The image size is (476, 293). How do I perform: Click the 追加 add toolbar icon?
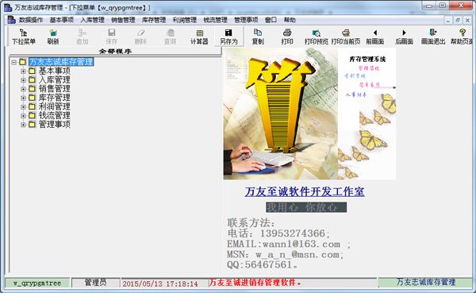(x=82, y=37)
